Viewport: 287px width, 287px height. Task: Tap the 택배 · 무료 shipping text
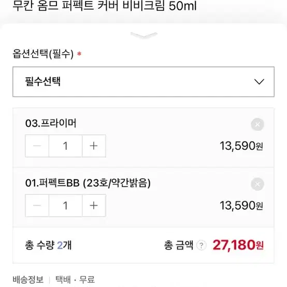(75, 280)
